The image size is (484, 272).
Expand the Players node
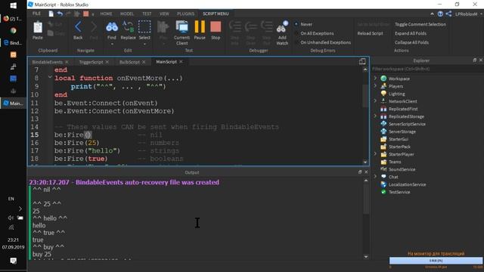pyautogui.click(x=375, y=86)
